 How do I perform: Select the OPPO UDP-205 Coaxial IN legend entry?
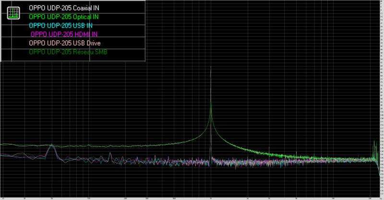pyautogui.click(x=64, y=8)
